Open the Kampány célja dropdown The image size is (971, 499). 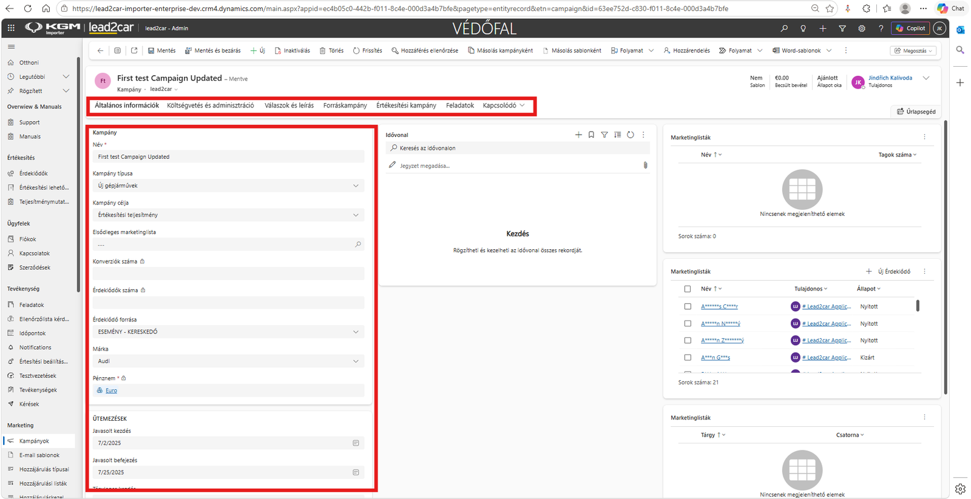[x=228, y=215]
